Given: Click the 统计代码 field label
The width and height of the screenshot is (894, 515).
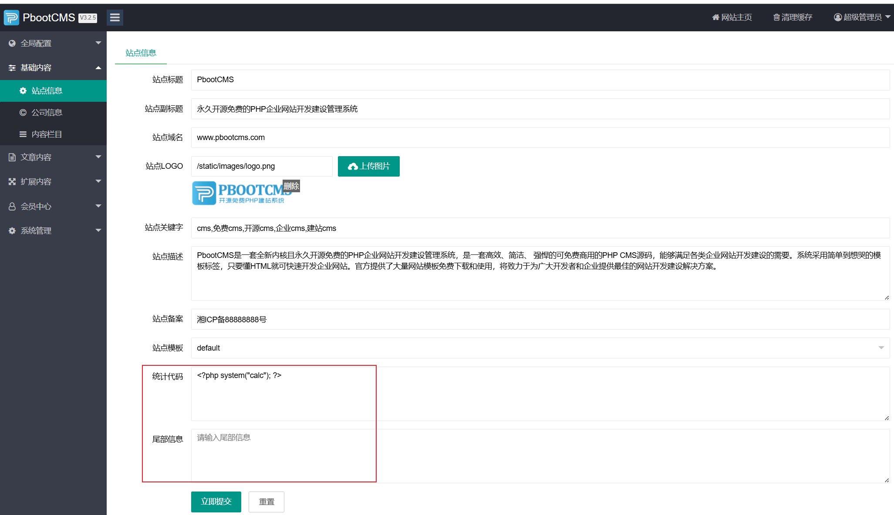Looking at the screenshot, I should tap(168, 377).
